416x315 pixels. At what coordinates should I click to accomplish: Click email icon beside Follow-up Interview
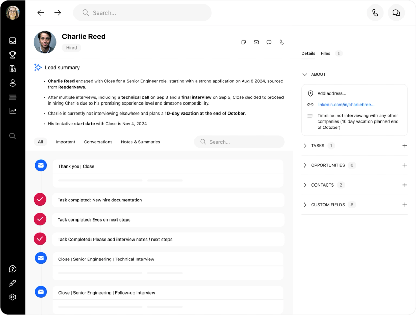41,292
